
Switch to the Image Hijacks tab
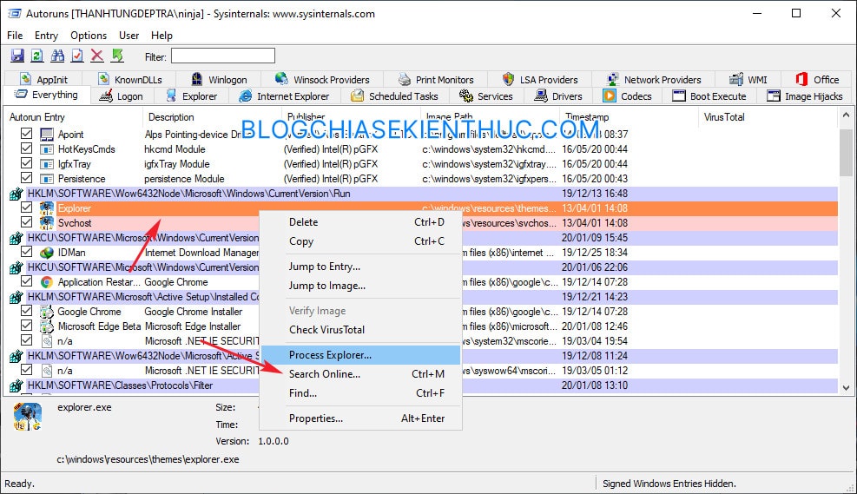pos(805,96)
